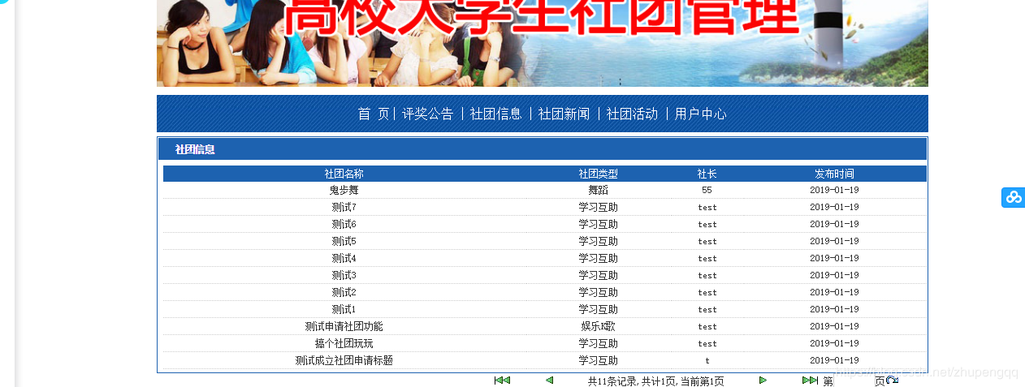Open the 测试7 club entry
Viewport: 1025px width, 387px height.
[x=344, y=207]
